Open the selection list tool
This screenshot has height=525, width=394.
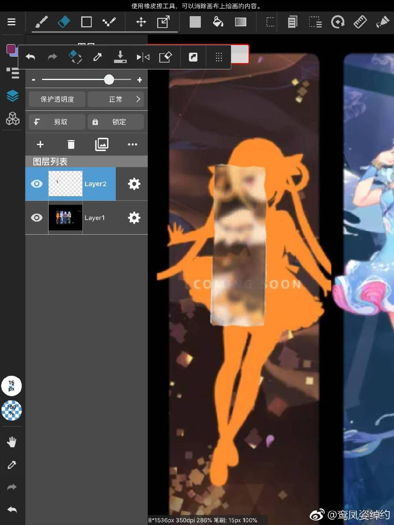click(315, 22)
